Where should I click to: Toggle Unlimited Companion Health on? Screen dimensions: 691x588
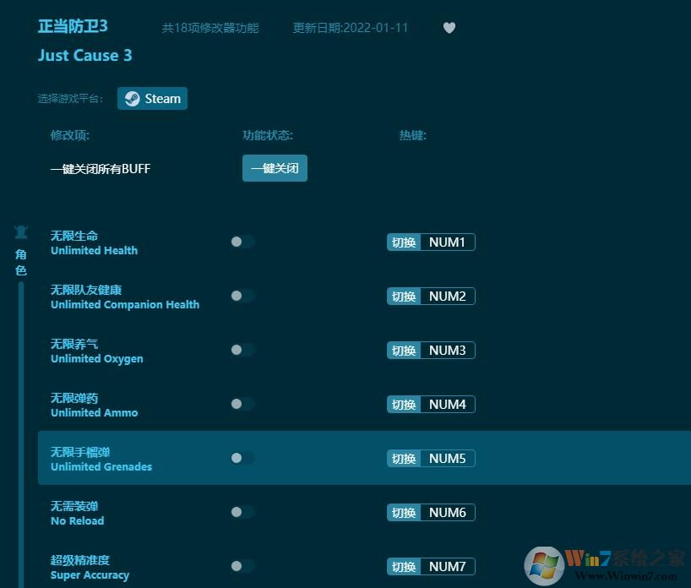tap(242, 296)
